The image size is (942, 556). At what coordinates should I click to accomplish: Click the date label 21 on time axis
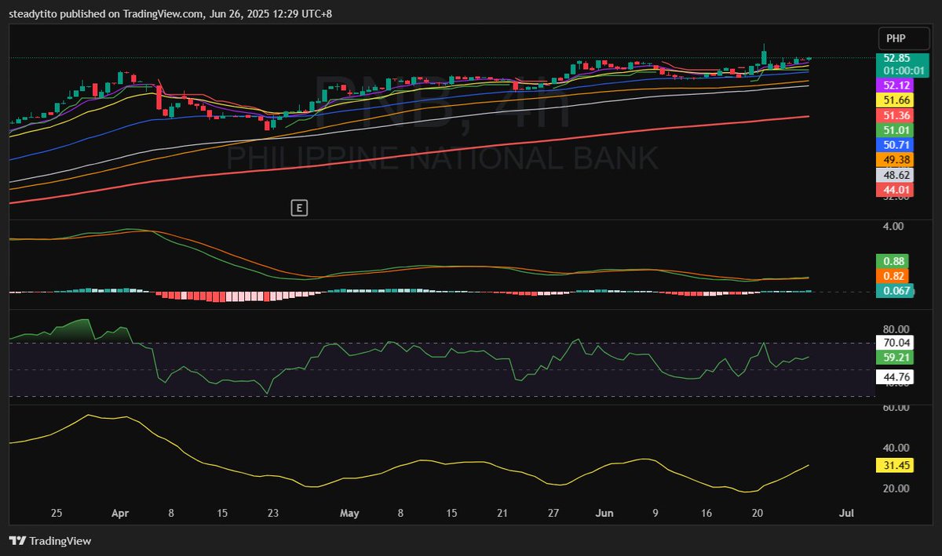coord(503,513)
